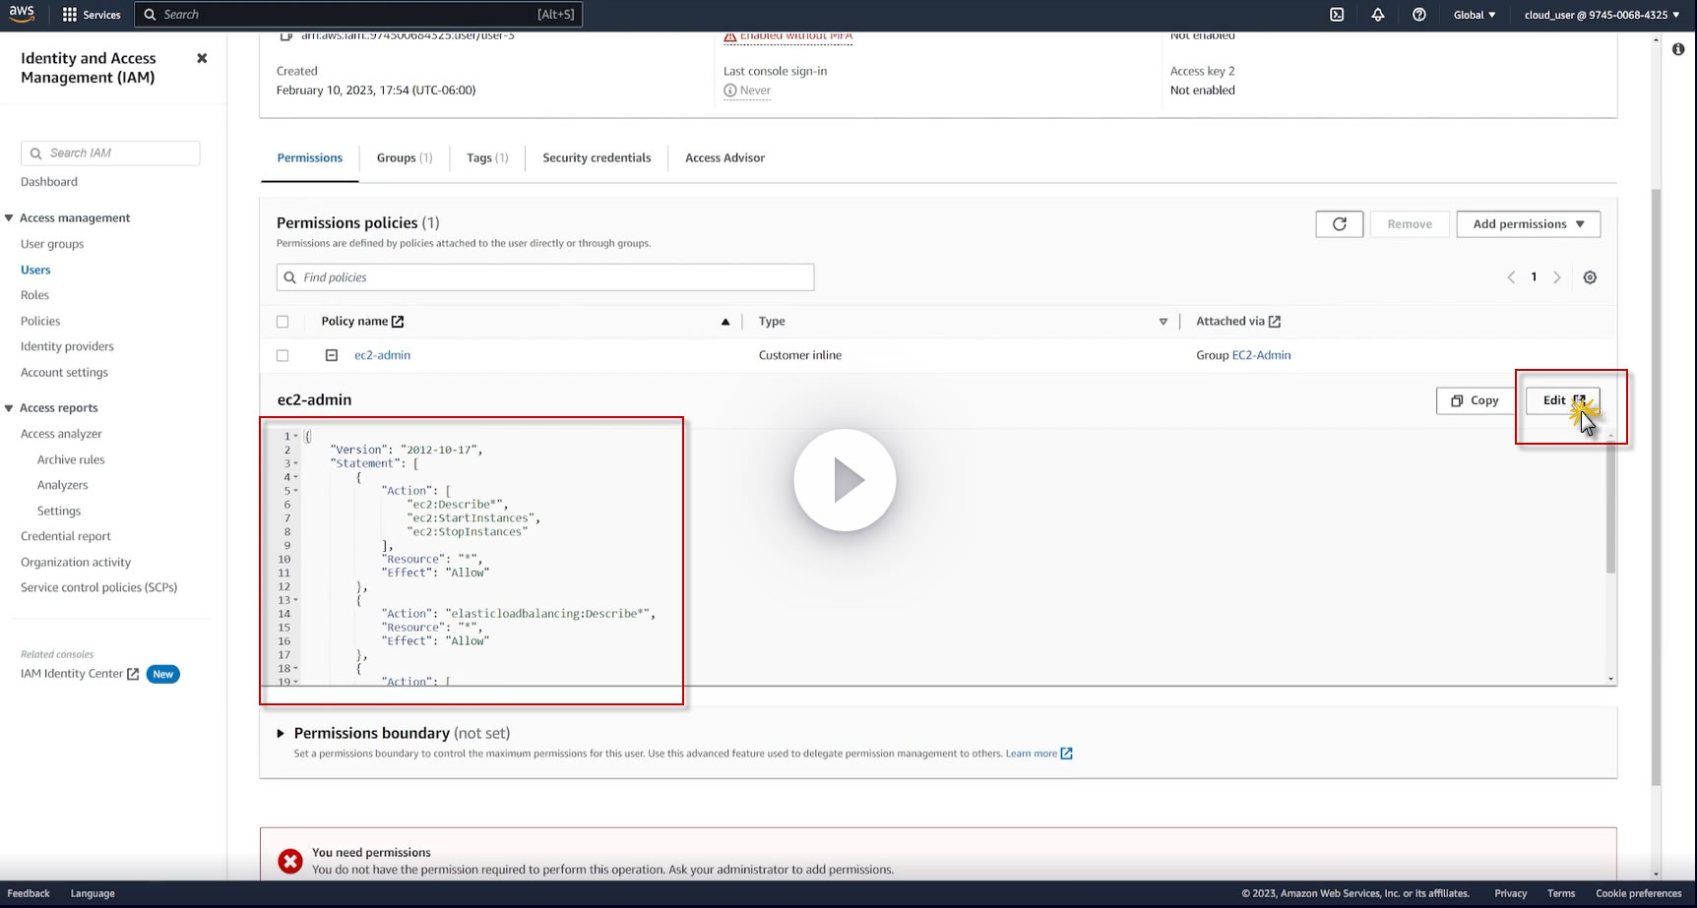Click the main page vertical scrollbar

coord(1656,487)
